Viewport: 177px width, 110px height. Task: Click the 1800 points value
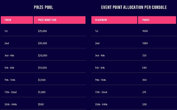pyautogui.click(x=145, y=31)
